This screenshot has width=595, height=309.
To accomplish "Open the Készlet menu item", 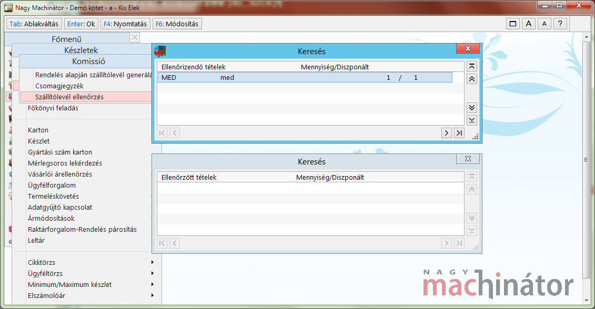I will [x=39, y=141].
